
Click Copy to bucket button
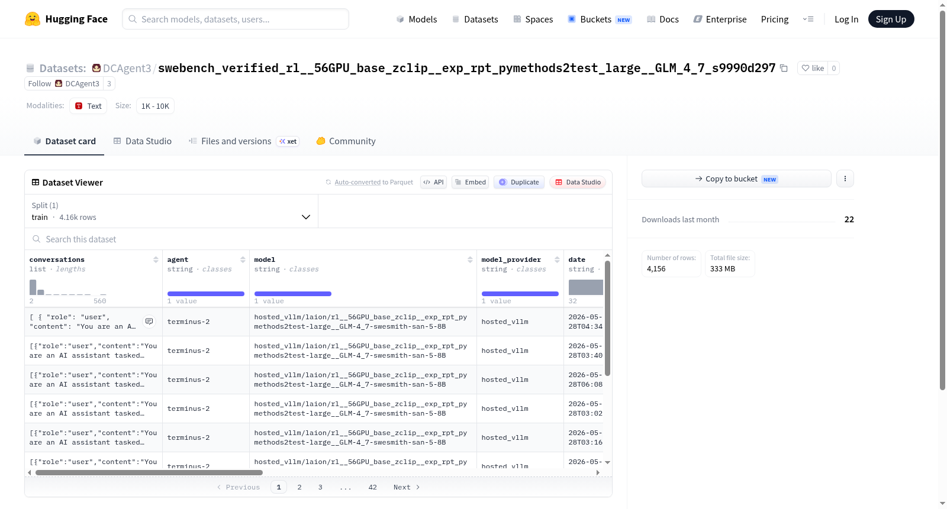pos(736,179)
